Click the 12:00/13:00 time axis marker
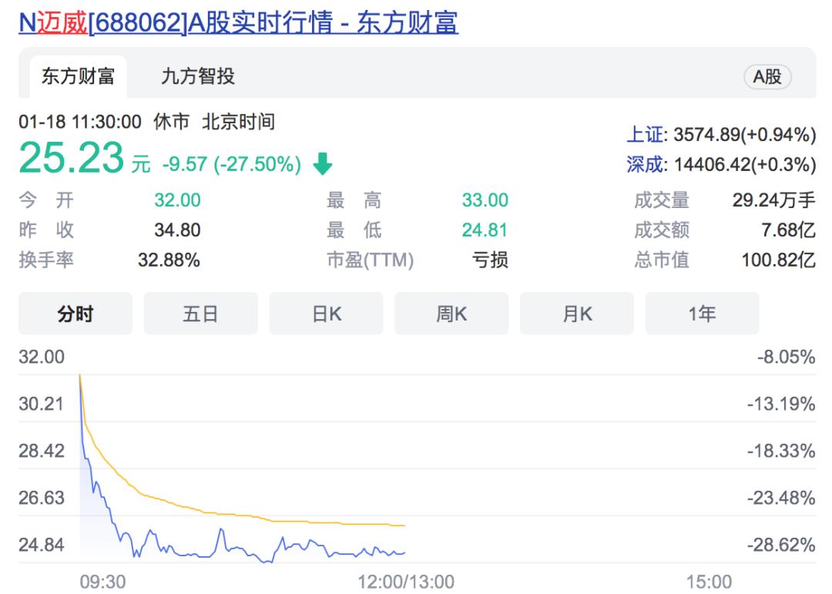This screenshot has height=594, width=832. (406, 581)
